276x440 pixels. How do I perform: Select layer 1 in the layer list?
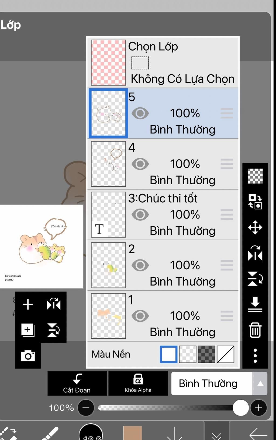coord(172,316)
